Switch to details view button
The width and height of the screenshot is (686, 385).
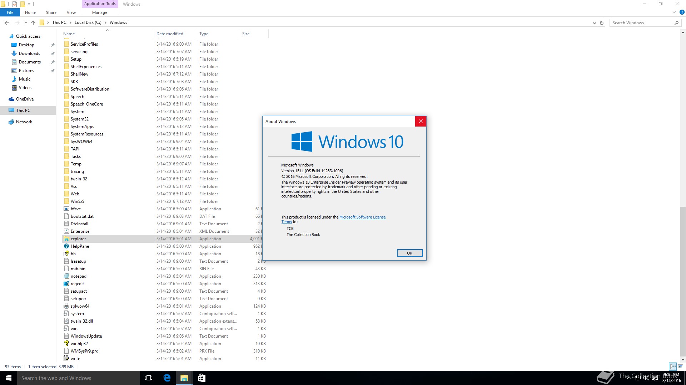point(673,366)
